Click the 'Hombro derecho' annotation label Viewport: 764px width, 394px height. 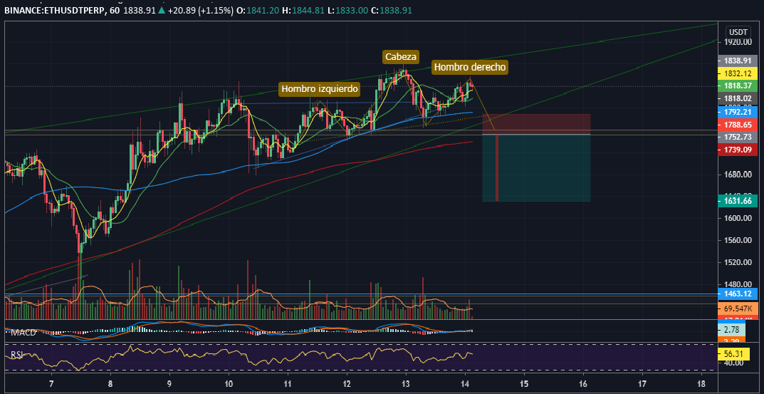click(x=470, y=67)
